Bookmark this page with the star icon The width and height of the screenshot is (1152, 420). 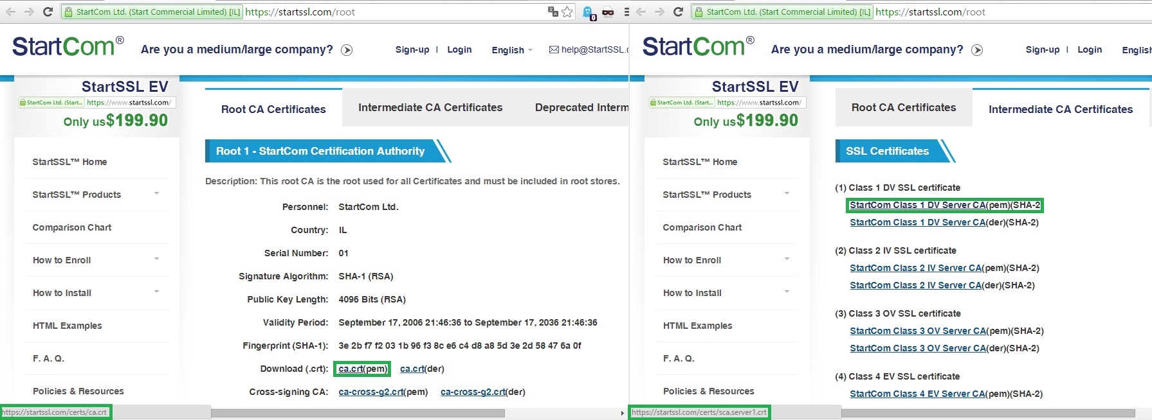point(567,12)
